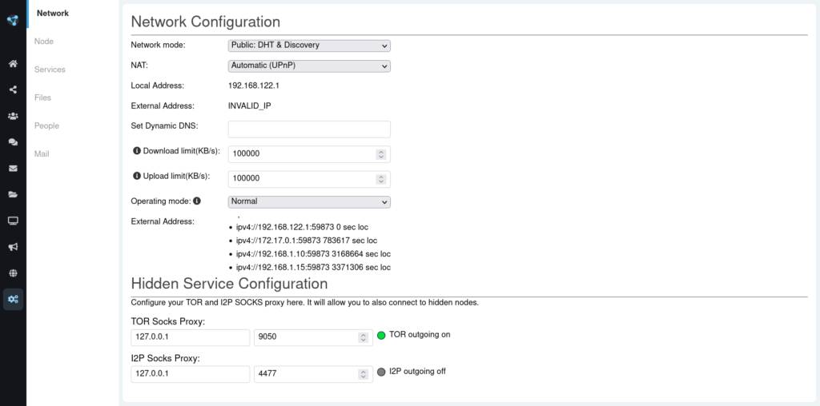This screenshot has width=820, height=406.
Task: Click the green TOR status indicator
Action: (381, 336)
